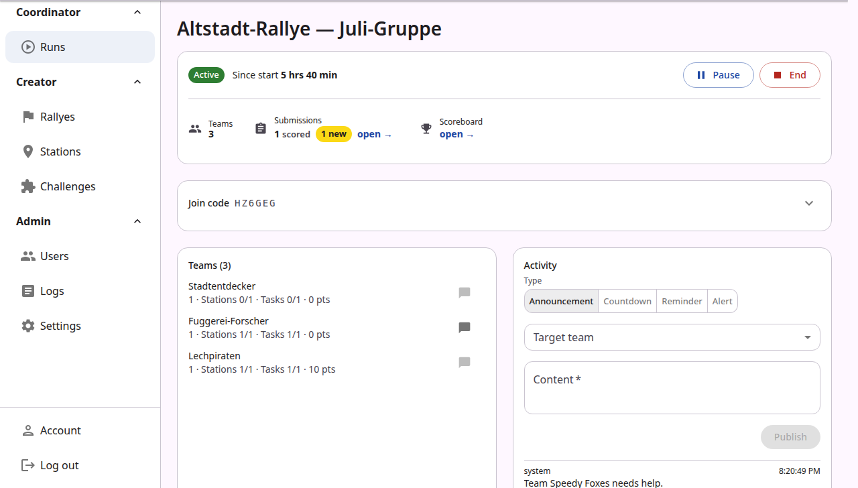Collapse the Creator sidebar section

[x=137, y=82]
